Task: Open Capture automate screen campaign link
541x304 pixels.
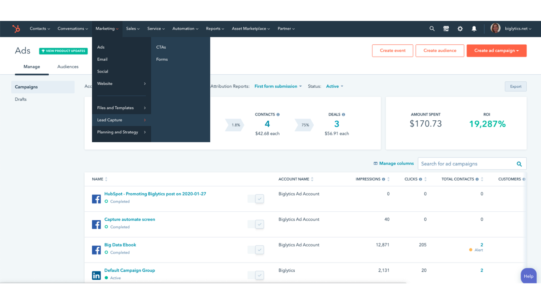Action: click(130, 219)
